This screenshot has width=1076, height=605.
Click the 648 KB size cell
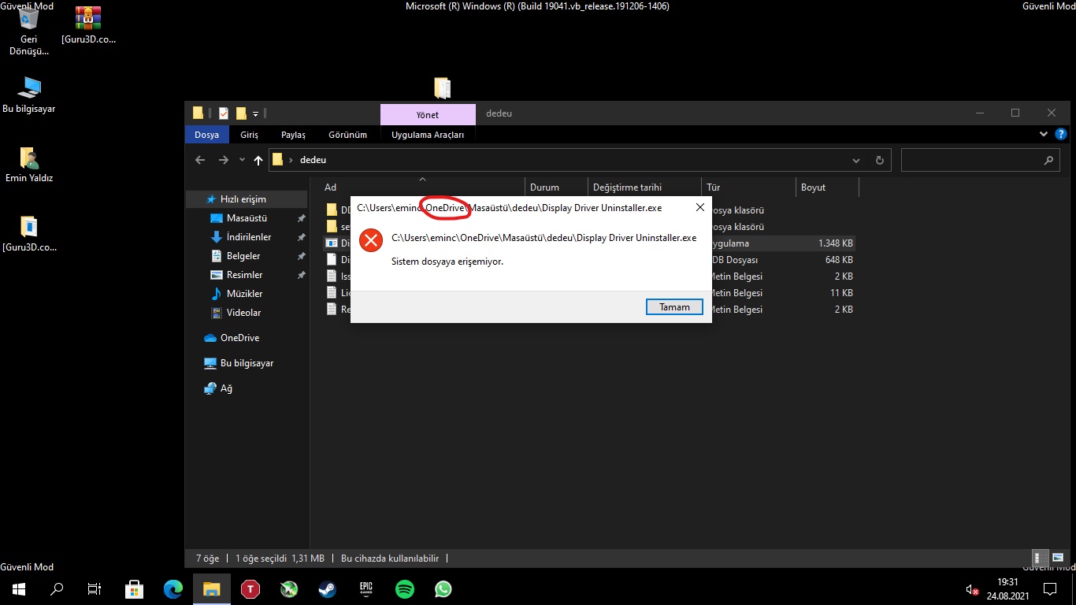[839, 260]
